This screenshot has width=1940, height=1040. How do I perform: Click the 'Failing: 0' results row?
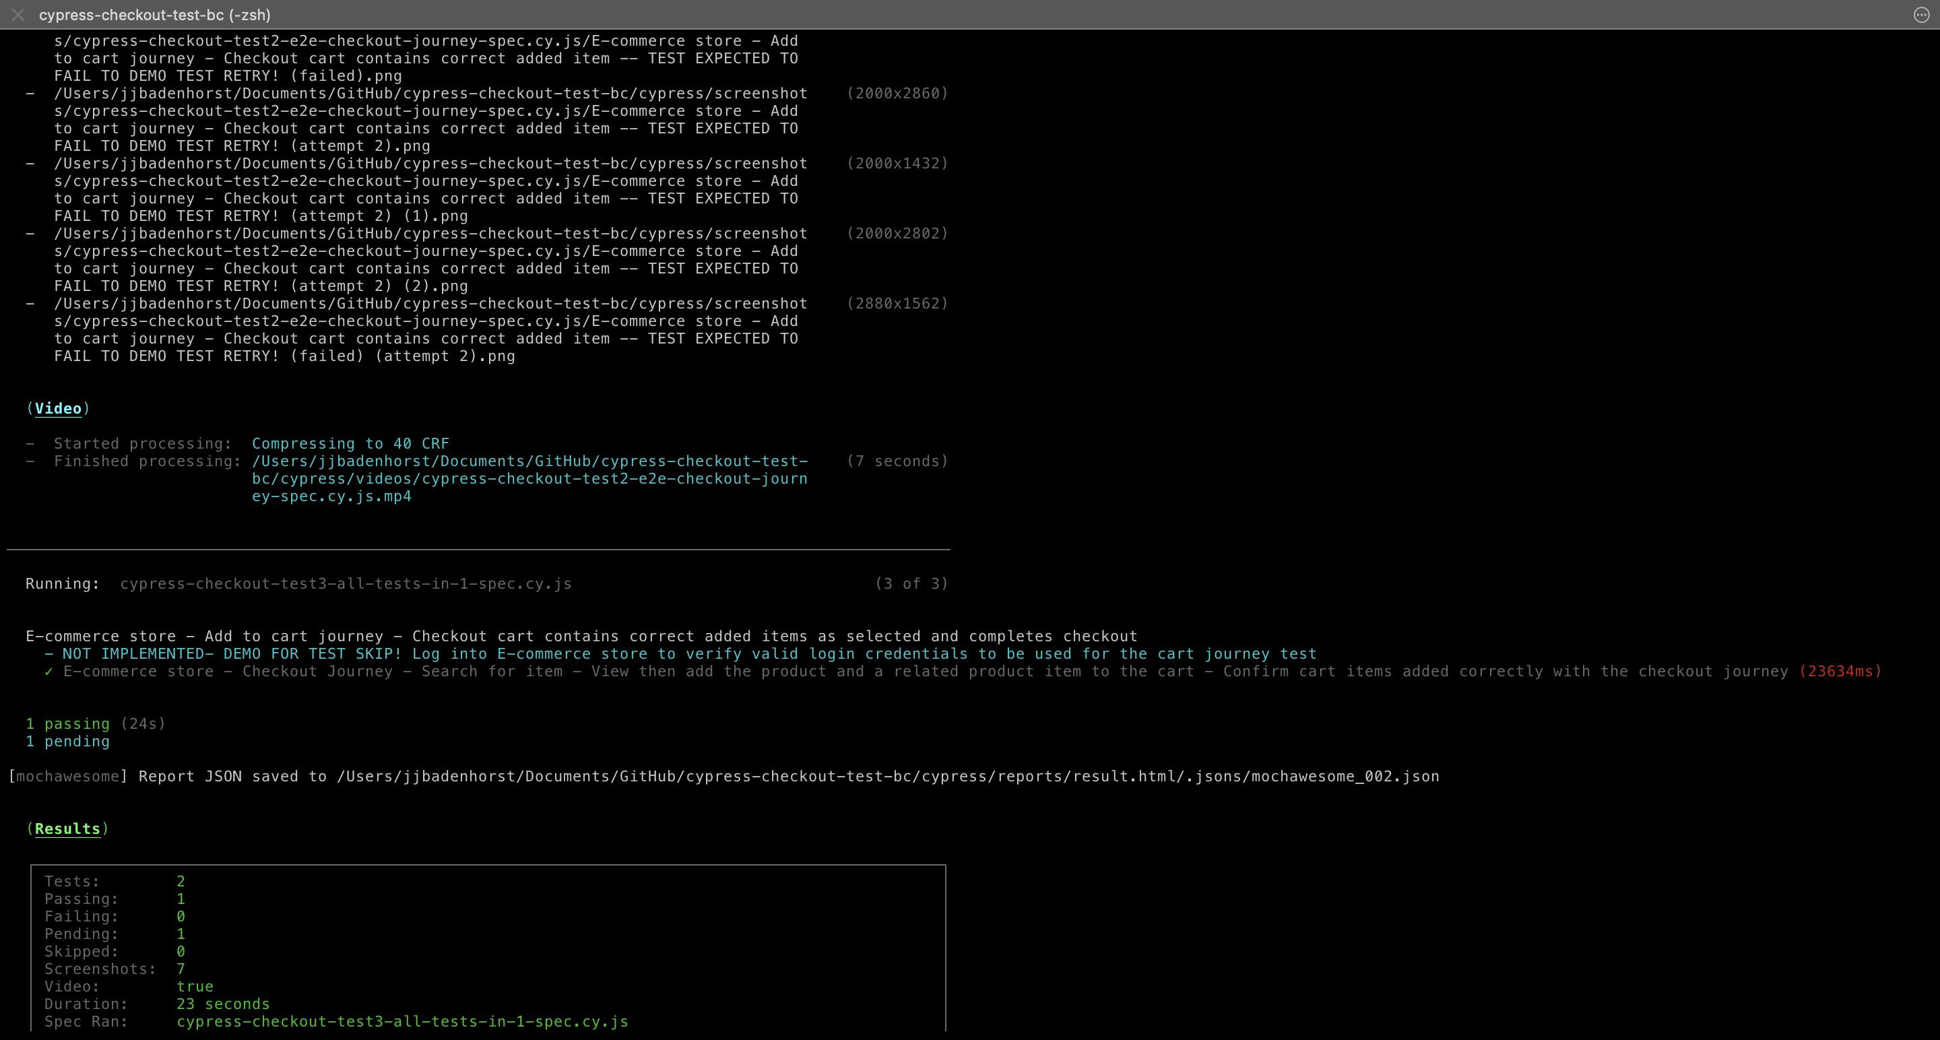[115, 916]
